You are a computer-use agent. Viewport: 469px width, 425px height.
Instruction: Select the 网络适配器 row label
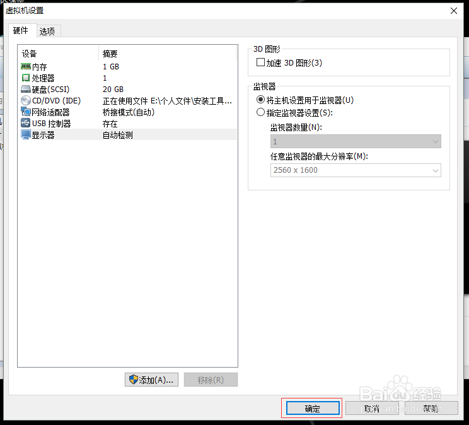point(50,112)
